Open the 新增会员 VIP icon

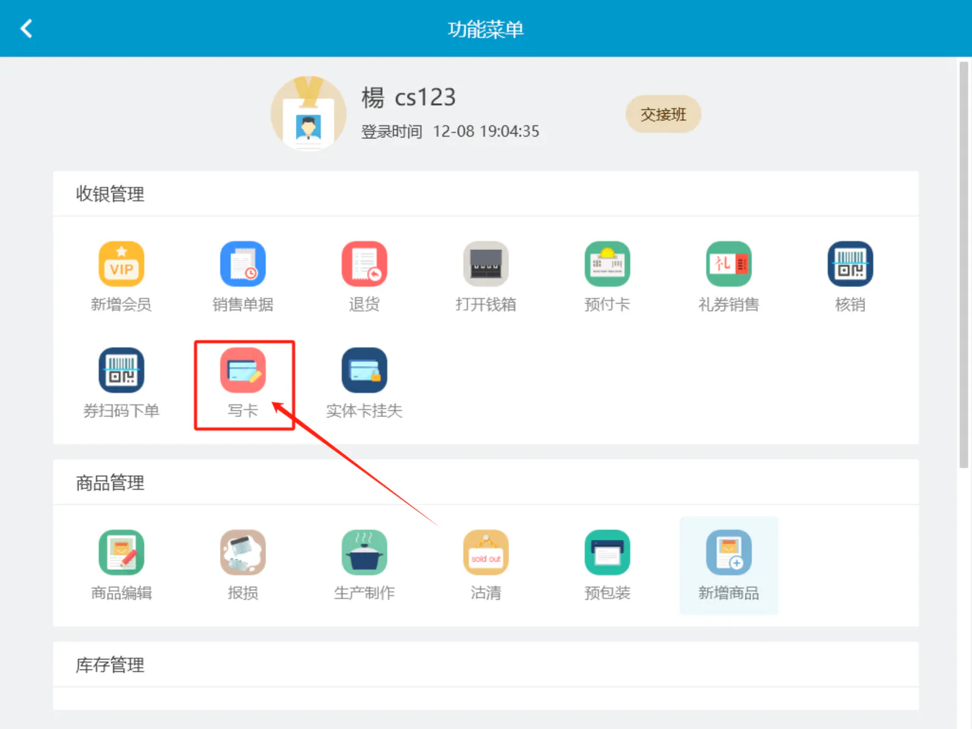click(x=121, y=264)
